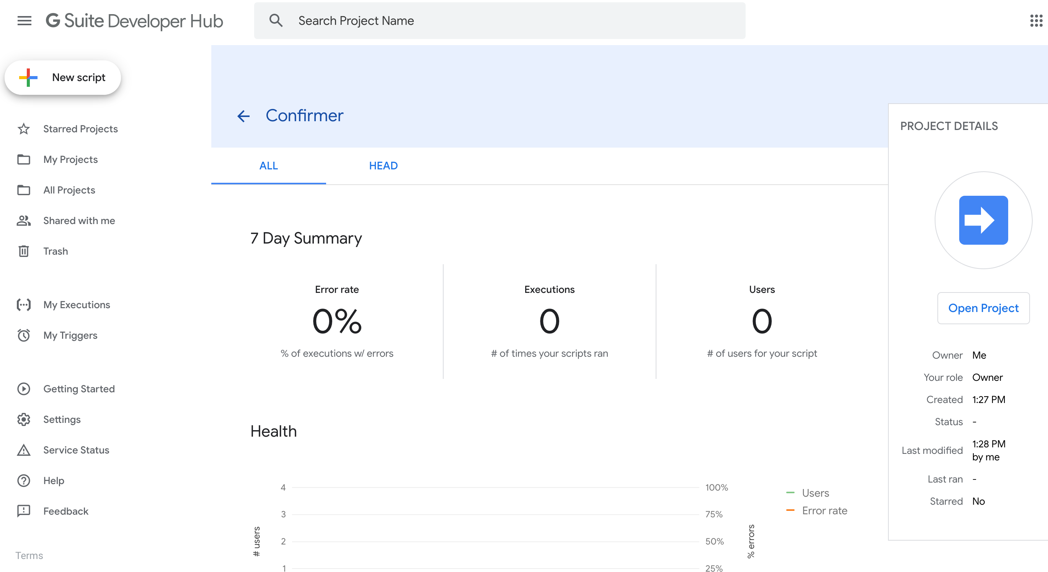Screen dimensions: 1048x572
Task: Click the Settings gear icon
Action: click(24, 419)
